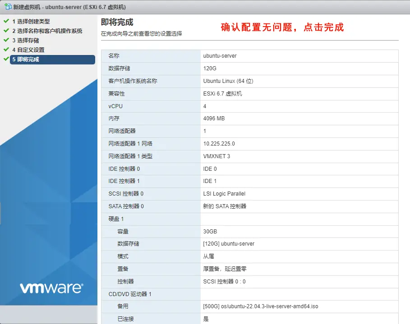
Task: Click the vCPU value 4
Action: click(205, 106)
